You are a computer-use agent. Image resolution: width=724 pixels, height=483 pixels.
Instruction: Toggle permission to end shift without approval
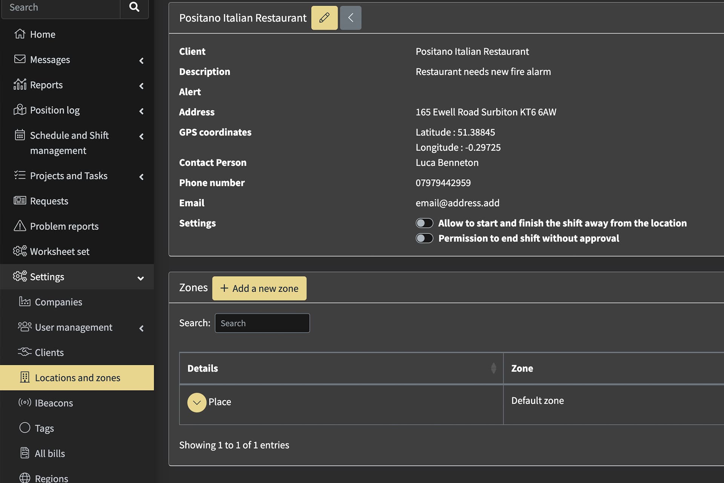pos(424,238)
